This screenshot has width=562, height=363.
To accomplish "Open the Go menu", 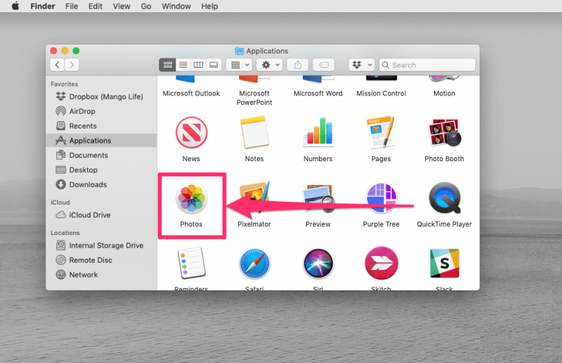I will (146, 6).
